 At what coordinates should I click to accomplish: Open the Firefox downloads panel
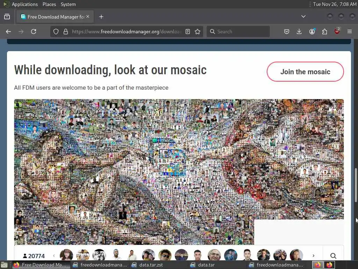299,32
